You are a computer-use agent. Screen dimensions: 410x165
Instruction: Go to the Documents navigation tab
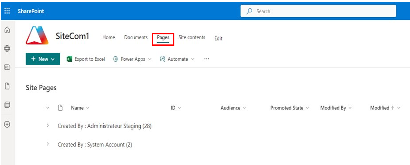point(136,37)
